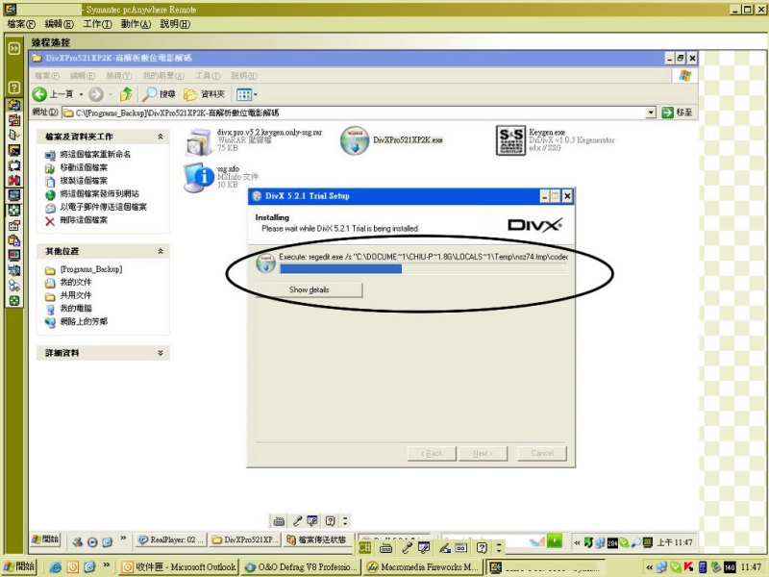Switch to the Macromedia Fireworks taskbar button
The width and height of the screenshot is (769, 577).
422,567
